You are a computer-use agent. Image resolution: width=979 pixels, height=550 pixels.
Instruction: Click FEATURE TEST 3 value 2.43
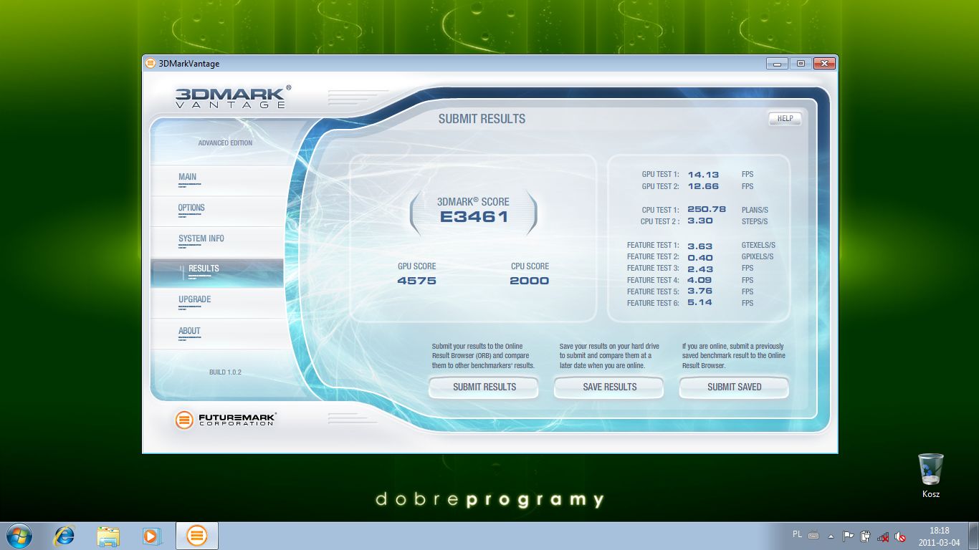coord(699,269)
